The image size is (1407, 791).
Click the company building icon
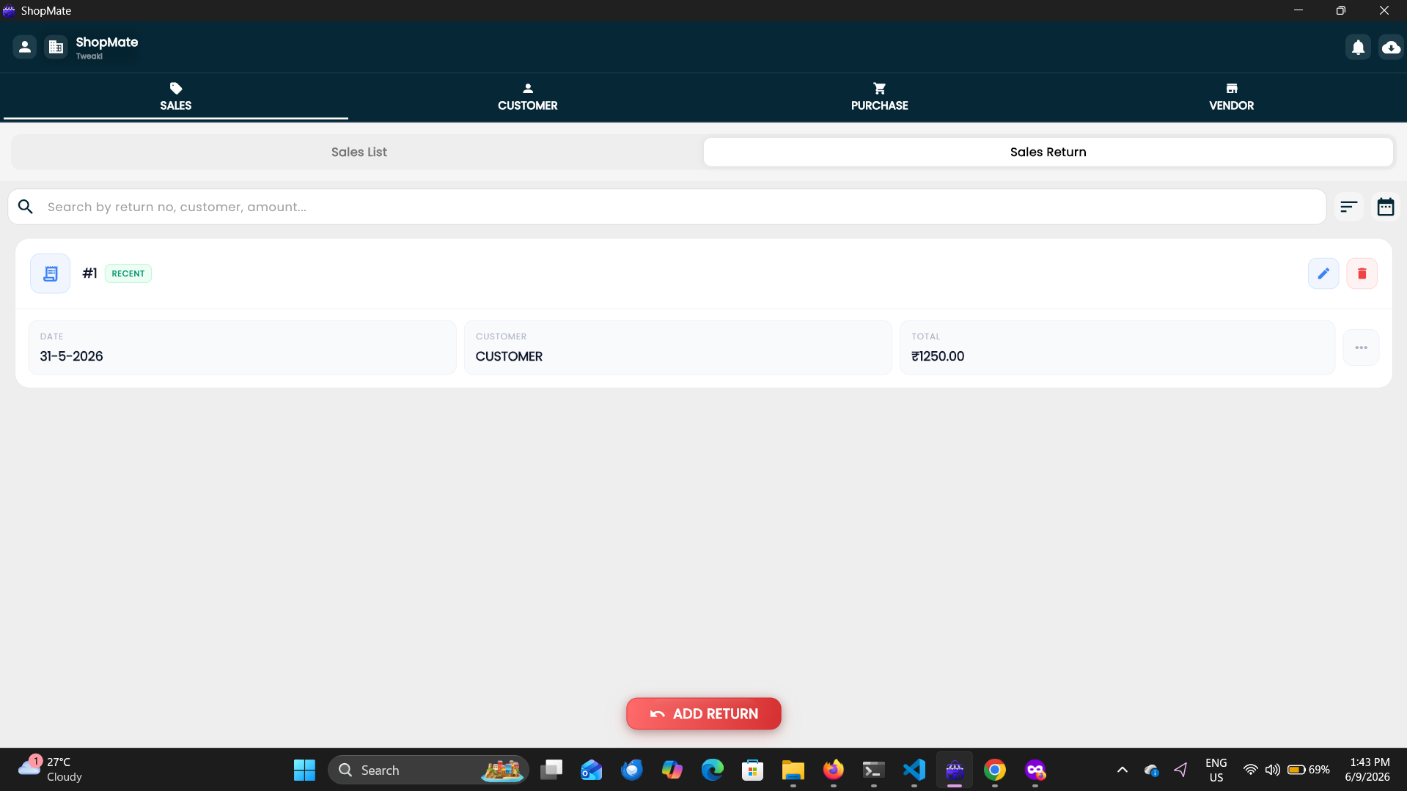point(56,47)
